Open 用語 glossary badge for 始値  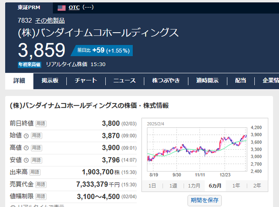point(36,136)
